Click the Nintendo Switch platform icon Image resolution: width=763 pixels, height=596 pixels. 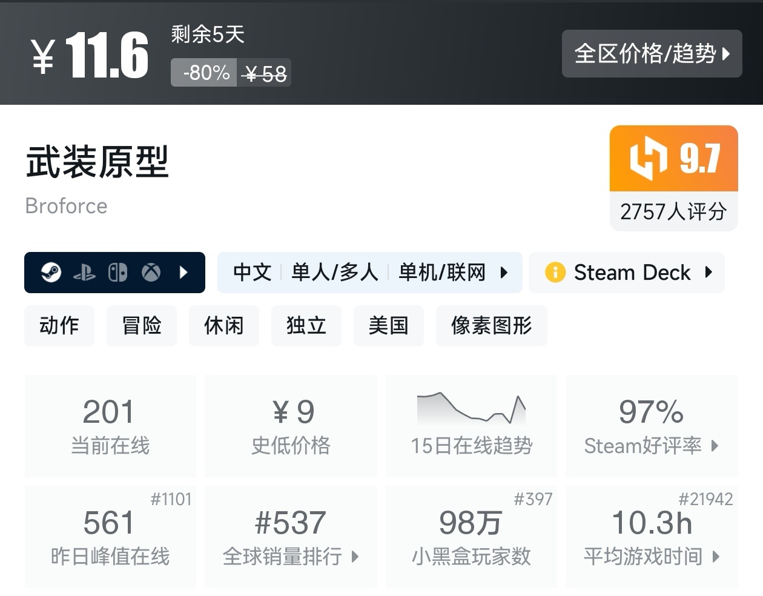pyautogui.click(x=117, y=273)
